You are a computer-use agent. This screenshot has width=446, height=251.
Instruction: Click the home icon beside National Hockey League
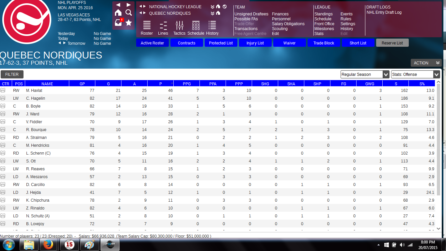pyautogui.click(x=218, y=7)
